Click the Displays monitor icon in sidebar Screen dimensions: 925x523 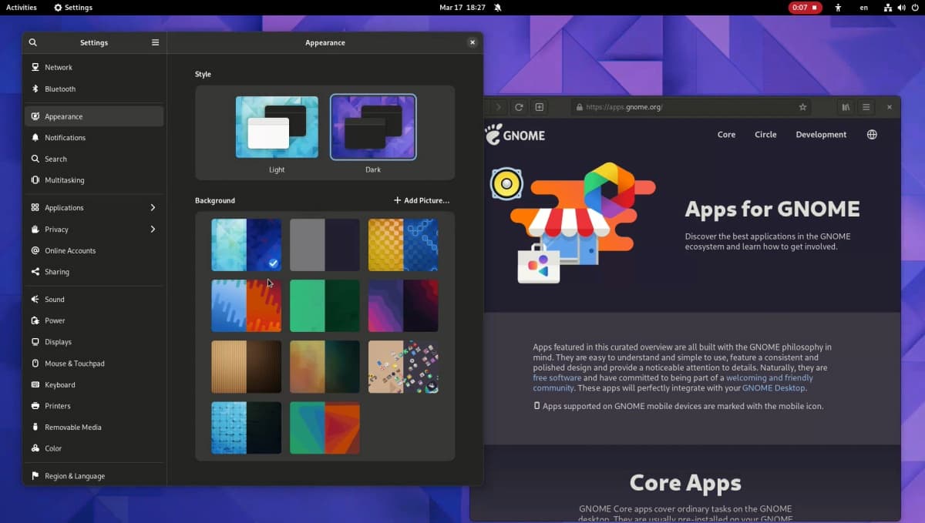pyautogui.click(x=35, y=341)
